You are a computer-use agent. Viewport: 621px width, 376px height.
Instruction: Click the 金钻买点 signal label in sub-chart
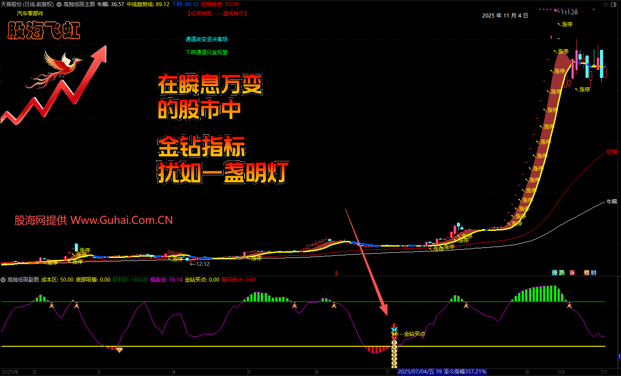point(414,334)
